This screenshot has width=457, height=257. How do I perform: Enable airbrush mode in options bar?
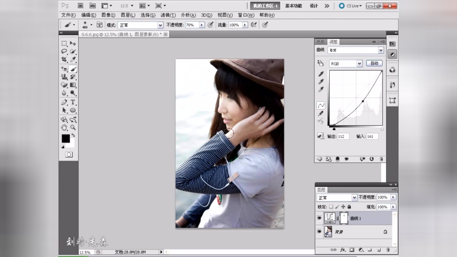253,25
